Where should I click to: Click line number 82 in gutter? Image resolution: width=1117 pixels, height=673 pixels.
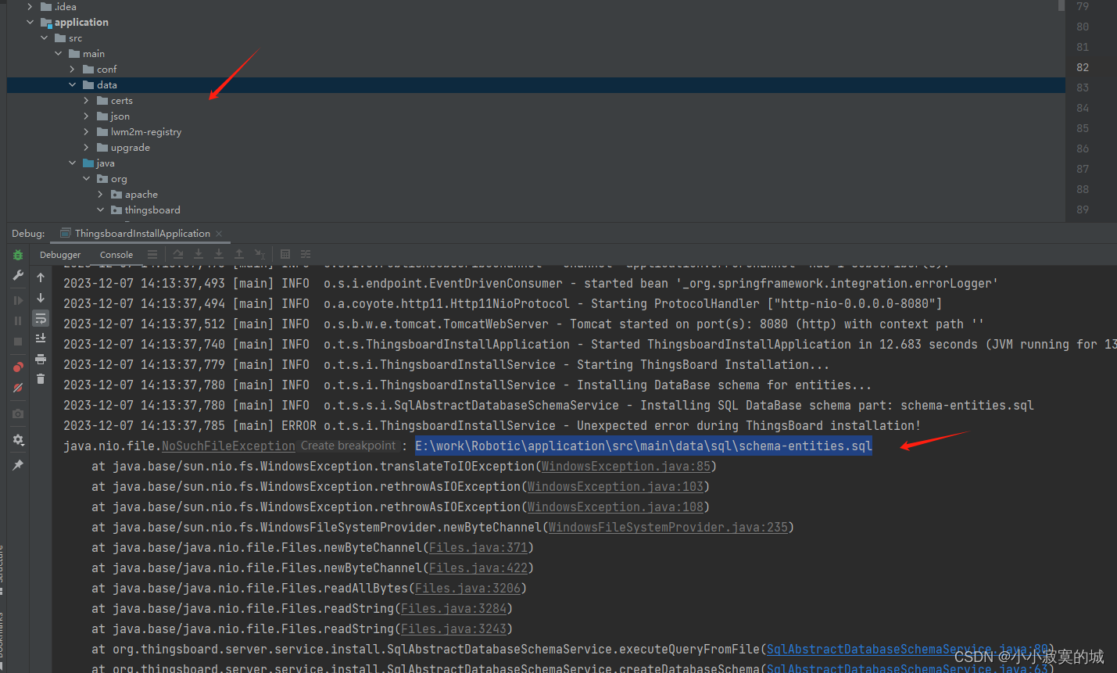click(1083, 67)
